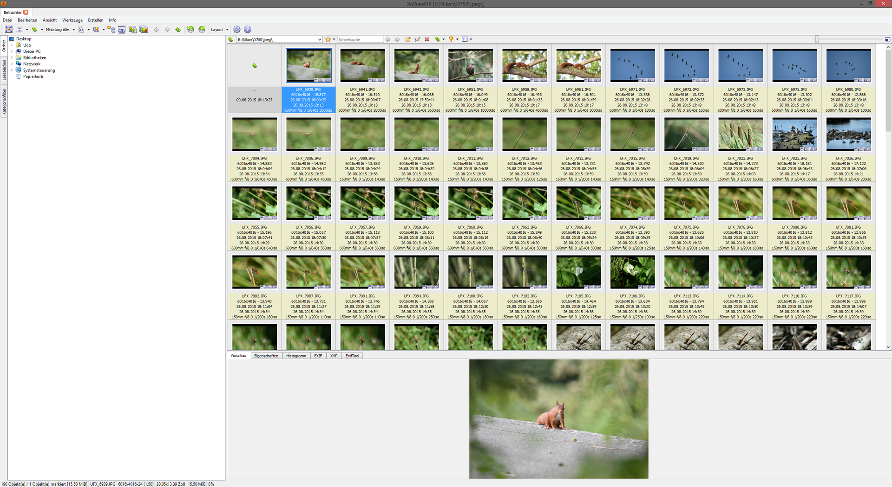Toggle fullscreen view in main toolbar
Screen dimensions: 892x487
pyautogui.click(x=8, y=30)
